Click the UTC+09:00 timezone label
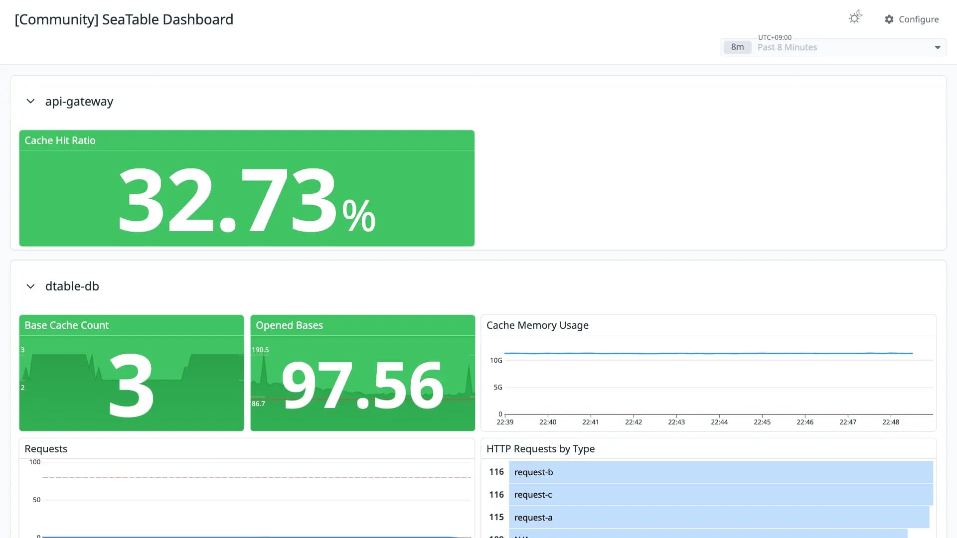957x538 pixels. [x=775, y=37]
